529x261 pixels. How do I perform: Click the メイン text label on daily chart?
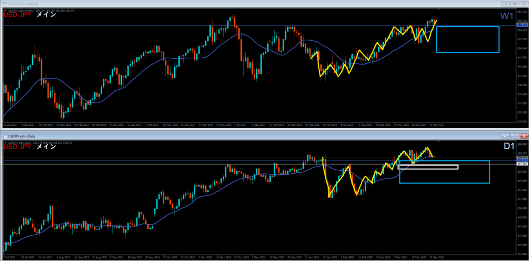coord(48,147)
